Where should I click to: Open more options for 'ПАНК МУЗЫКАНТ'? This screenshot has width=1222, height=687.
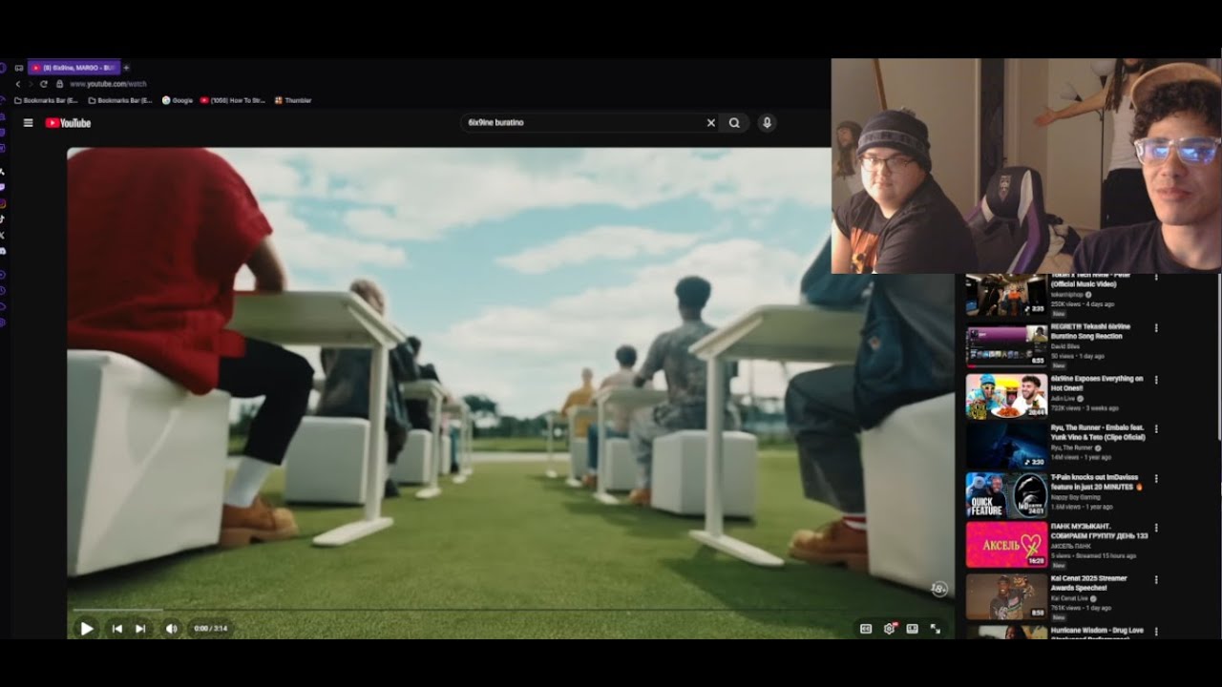(1156, 529)
